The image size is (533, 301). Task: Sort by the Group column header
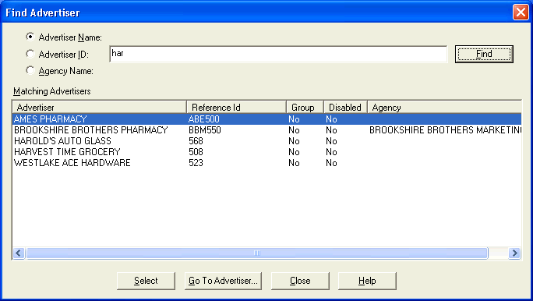(x=305, y=107)
